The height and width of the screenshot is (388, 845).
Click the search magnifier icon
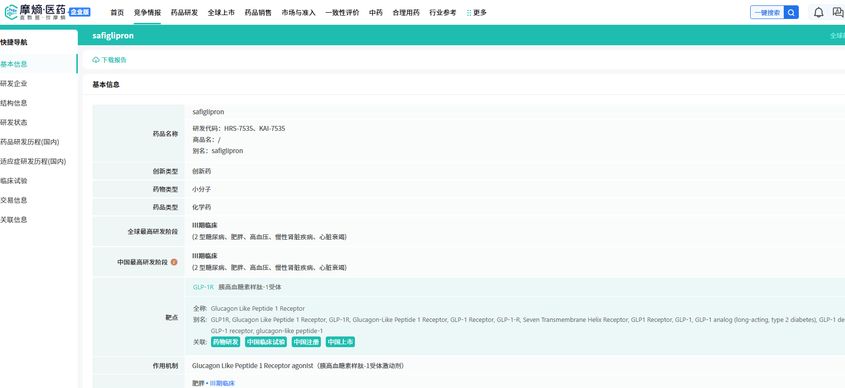pyautogui.click(x=791, y=13)
